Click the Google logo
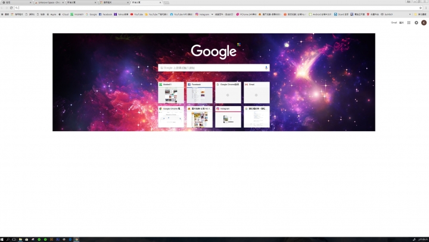 coord(214,51)
